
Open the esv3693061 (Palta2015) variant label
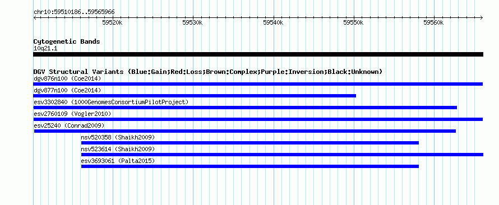coord(118,161)
